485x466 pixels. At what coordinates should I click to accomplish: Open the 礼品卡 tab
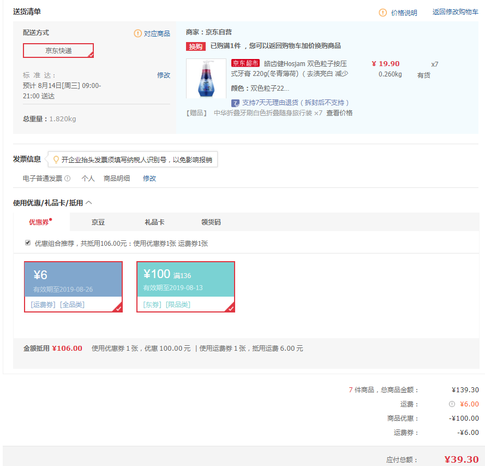coord(154,222)
